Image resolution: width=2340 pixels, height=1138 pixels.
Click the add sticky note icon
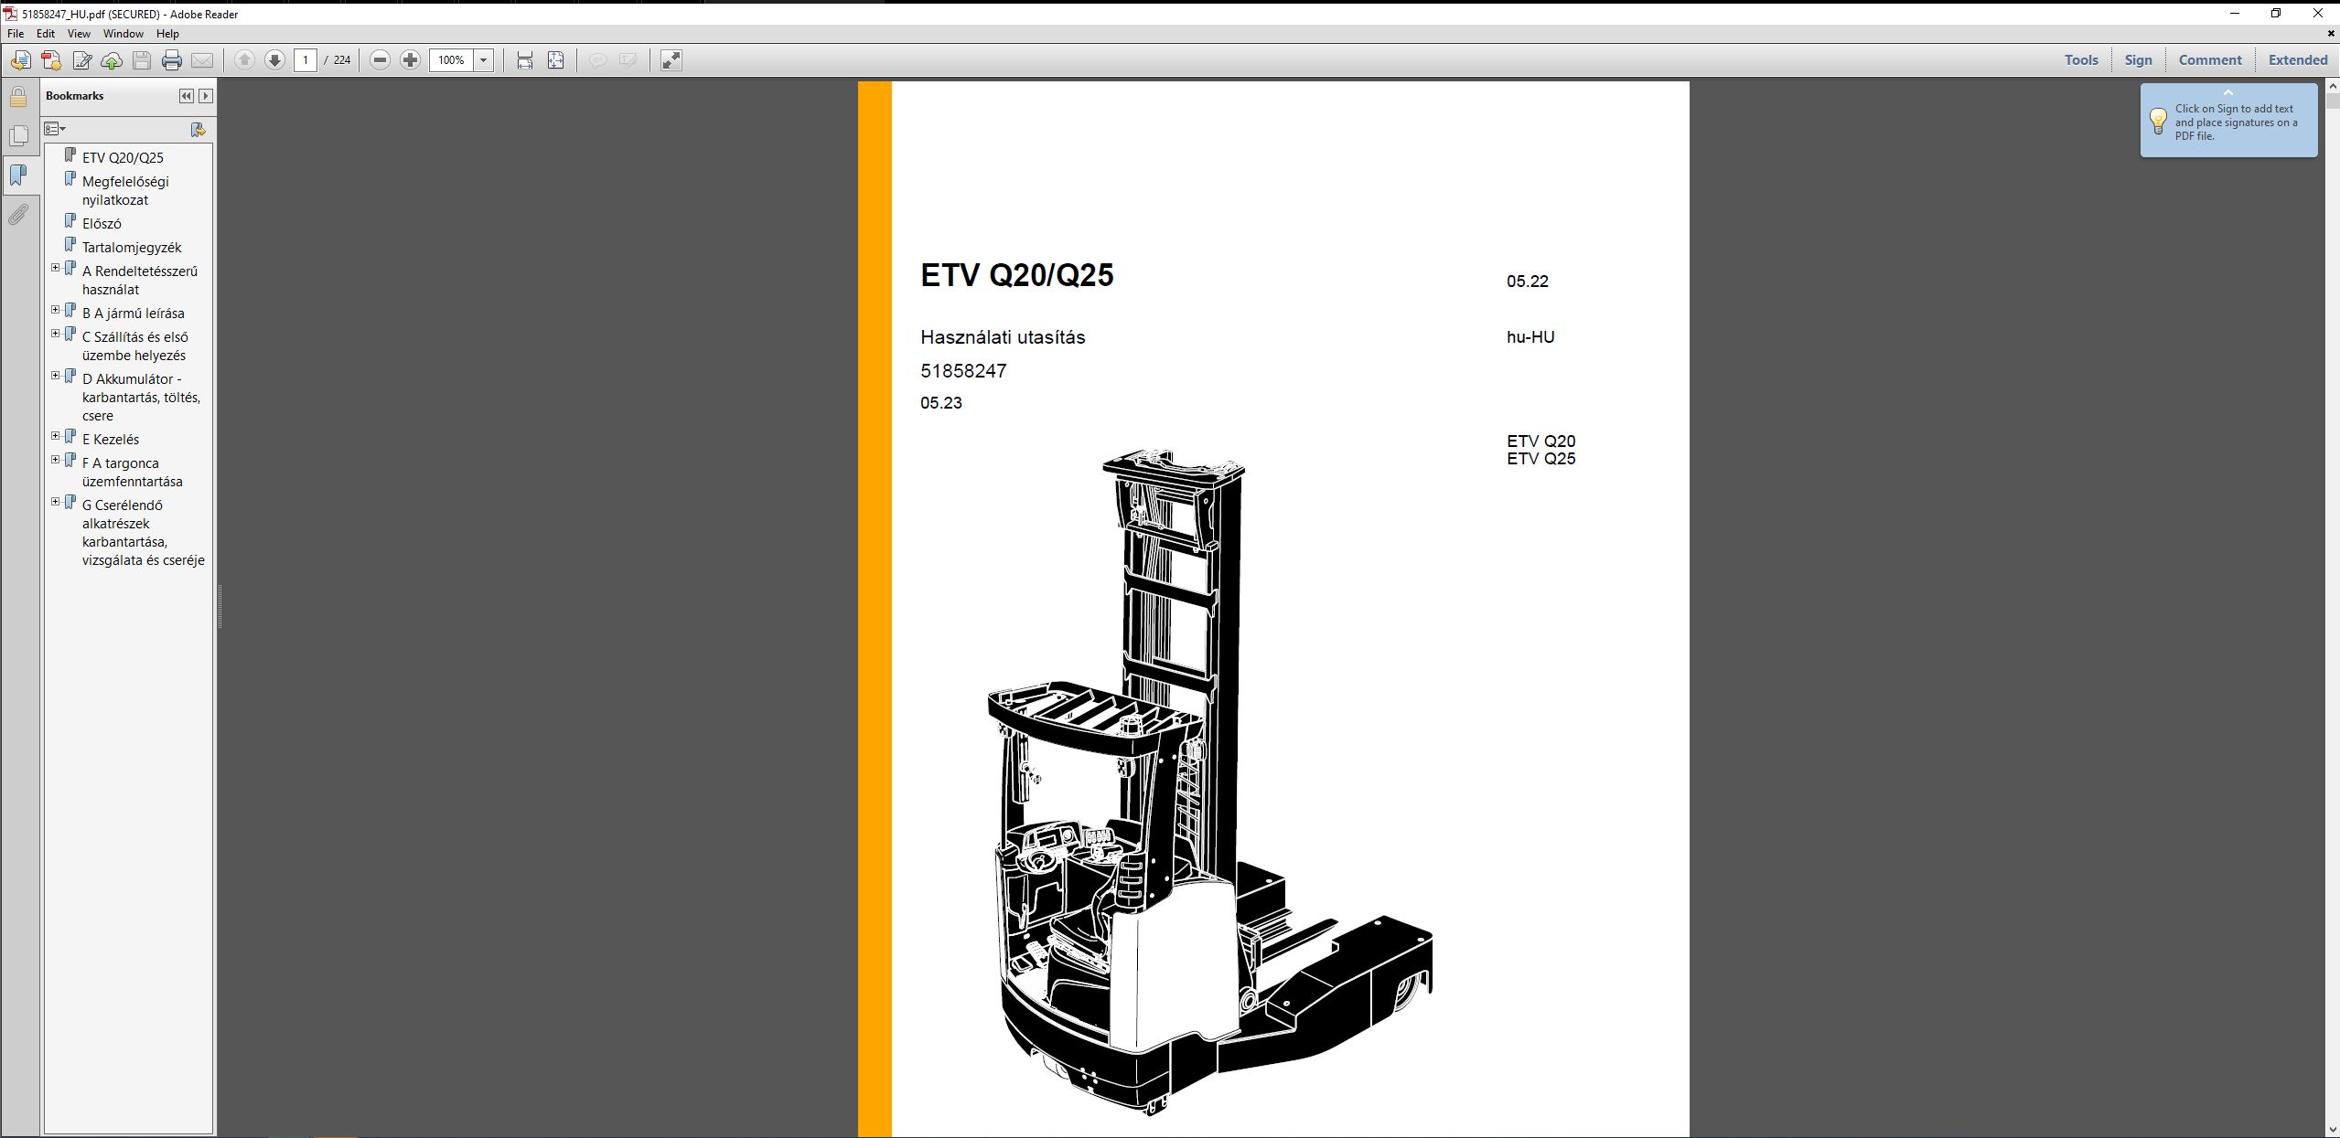pos(597,60)
